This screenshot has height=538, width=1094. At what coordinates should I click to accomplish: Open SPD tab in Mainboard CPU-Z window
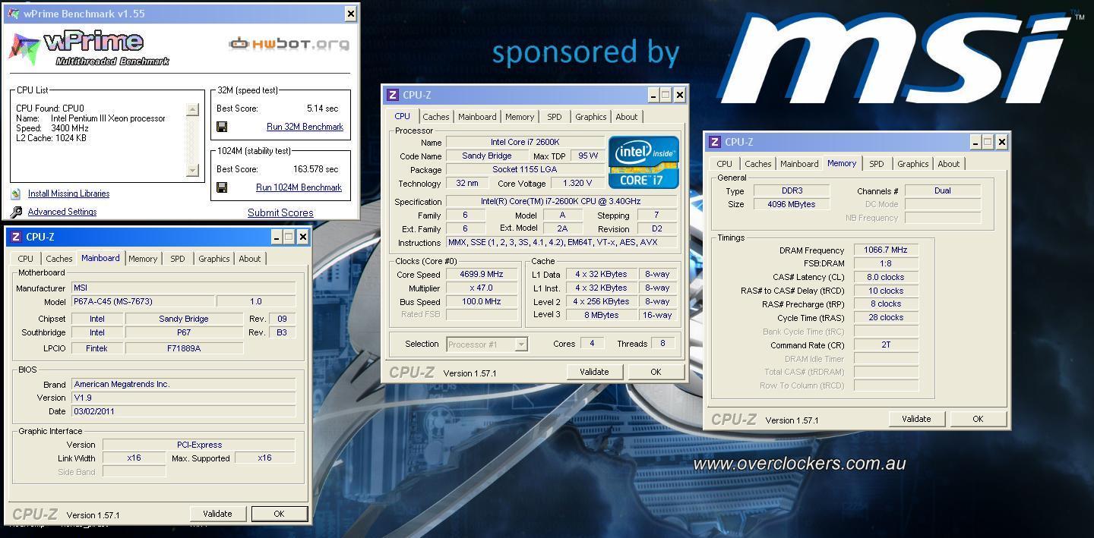coord(178,259)
